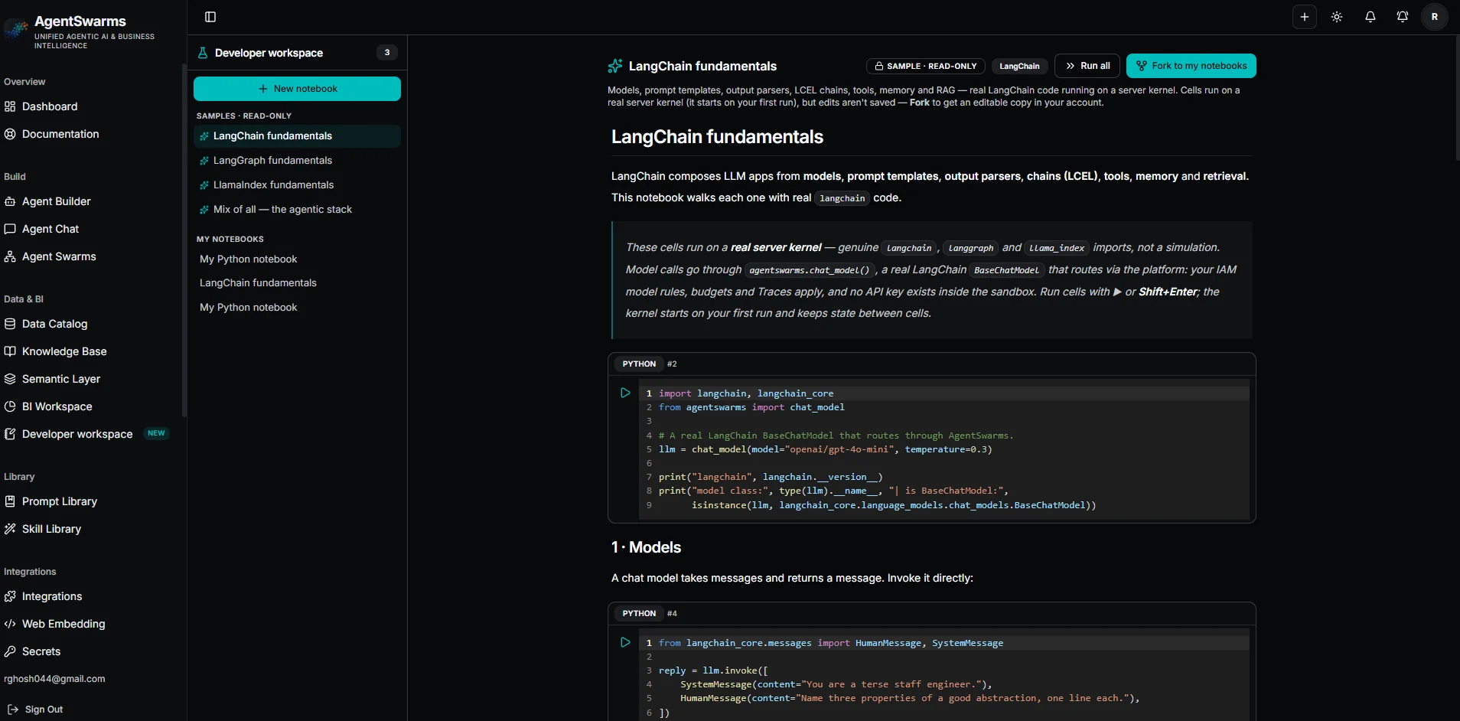Click the main page vertical scrollbar
Viewport: 1460px width, 721px height.
click(1456, 98)
